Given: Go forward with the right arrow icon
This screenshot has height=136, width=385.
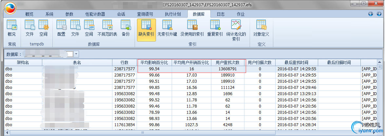Looking at the screenshot, I should (379, 14).
